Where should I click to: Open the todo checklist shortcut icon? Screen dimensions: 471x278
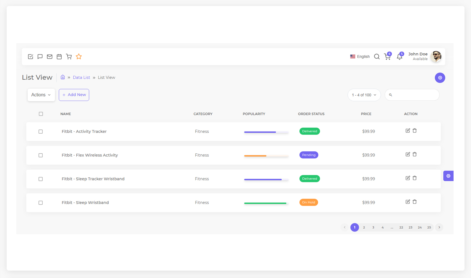pyautogui.click(x=30, y=57)
